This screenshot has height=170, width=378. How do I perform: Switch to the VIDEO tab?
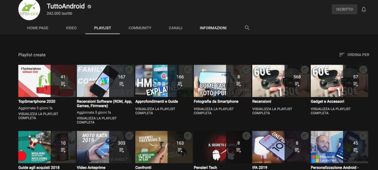pos(71,28)
